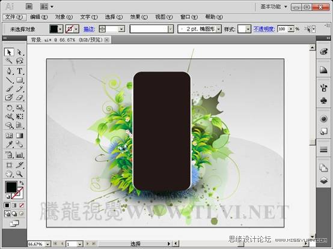Select the Paintbrush tool

coord(9,89)
